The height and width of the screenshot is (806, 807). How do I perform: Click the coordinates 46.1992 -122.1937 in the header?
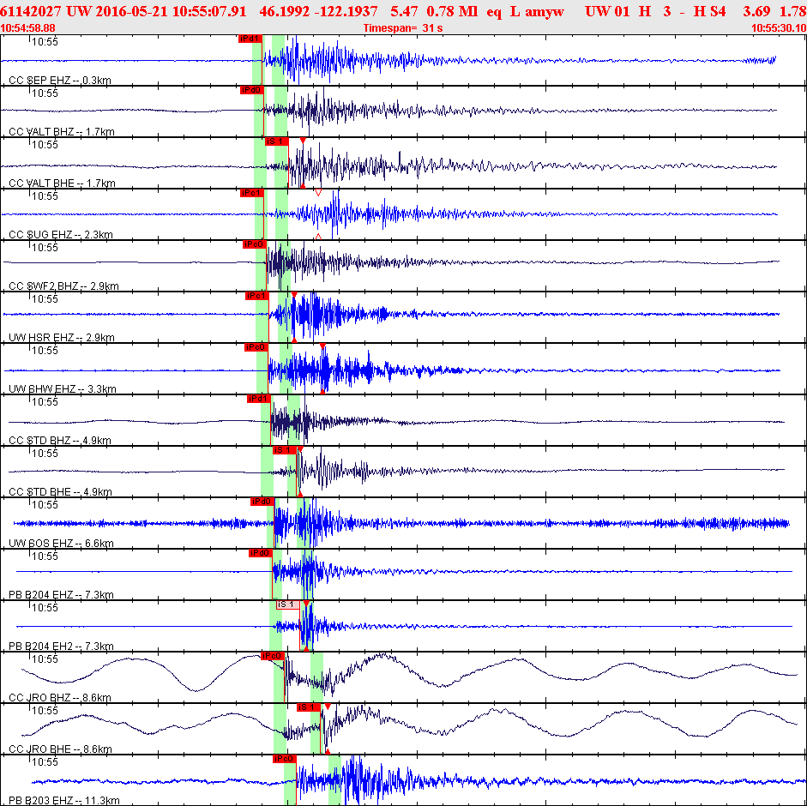318,11
